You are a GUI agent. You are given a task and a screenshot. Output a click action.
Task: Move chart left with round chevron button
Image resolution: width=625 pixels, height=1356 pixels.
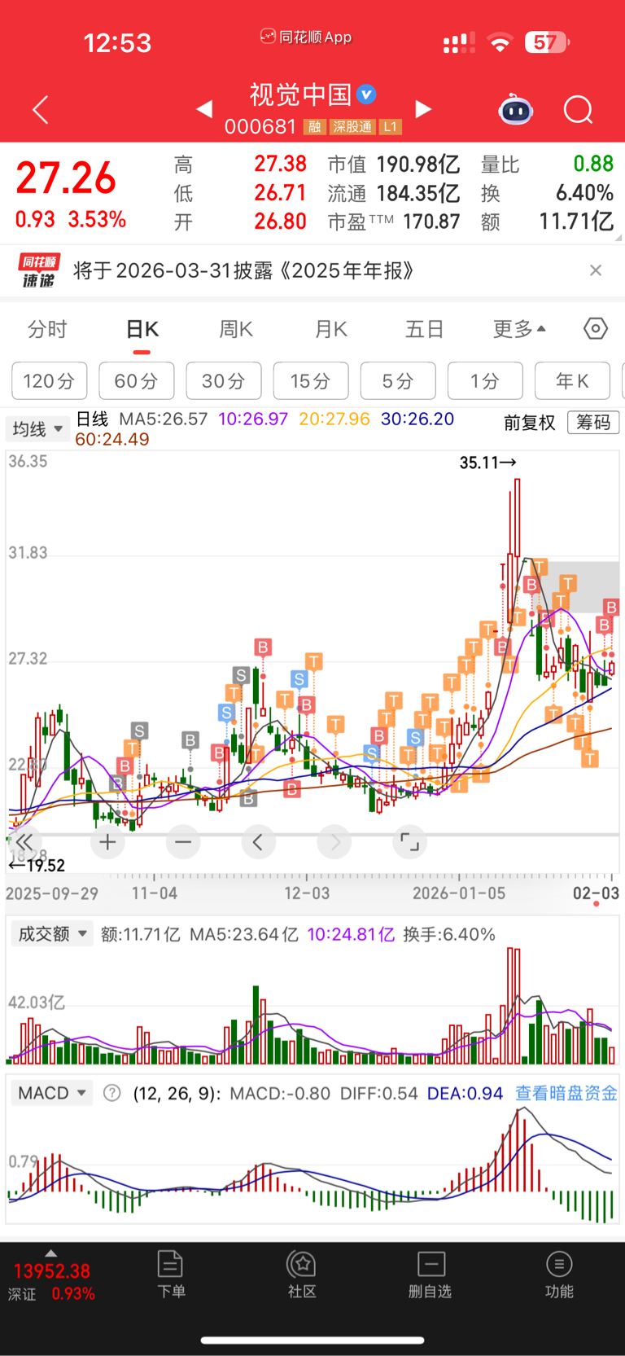tap(258, 842)
